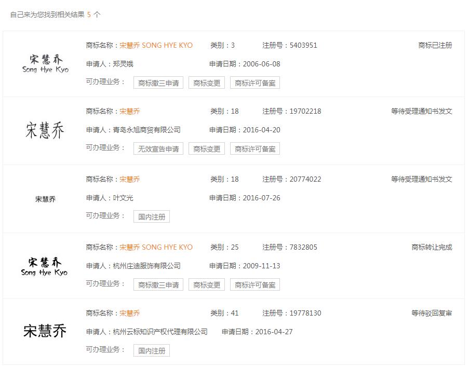Click 商标许可备案 in the 青岛永旭商贸有限公司 row
Viewport: 469px width, 368px height.
pos(255,148)
